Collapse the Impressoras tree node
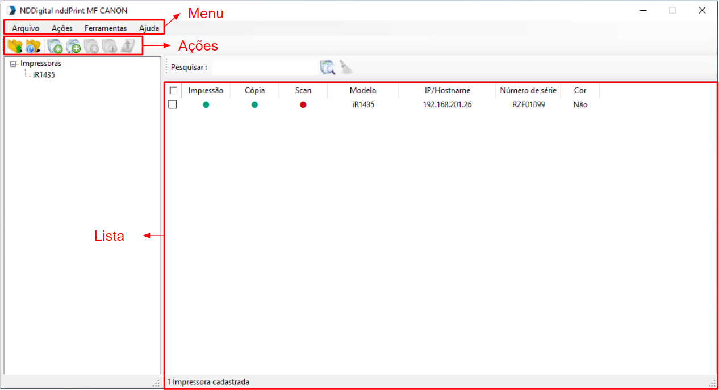This screenshot has height=390, width=719. click(14, 64)
